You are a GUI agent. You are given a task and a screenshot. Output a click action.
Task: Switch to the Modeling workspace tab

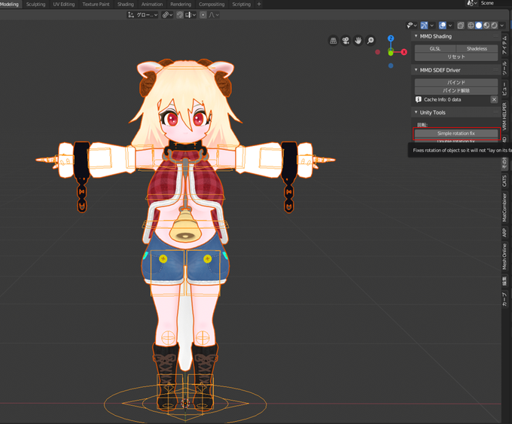tap(9, 5)
